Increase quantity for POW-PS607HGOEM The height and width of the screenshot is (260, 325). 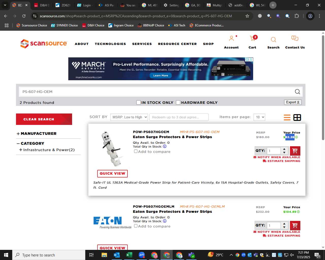click(284, 149)
